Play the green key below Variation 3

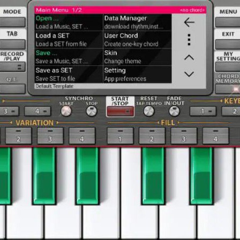(44, 175)
